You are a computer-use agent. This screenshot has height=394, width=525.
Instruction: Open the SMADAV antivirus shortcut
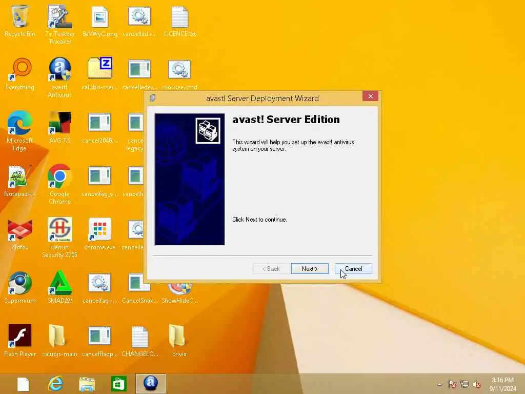[x=59, y=287]
